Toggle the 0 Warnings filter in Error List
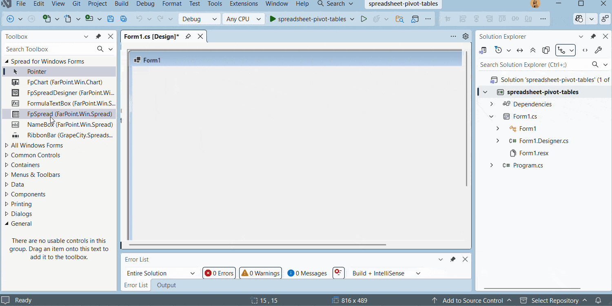The height and width of the screenshot is (306, 612). [x=260, y=273]
